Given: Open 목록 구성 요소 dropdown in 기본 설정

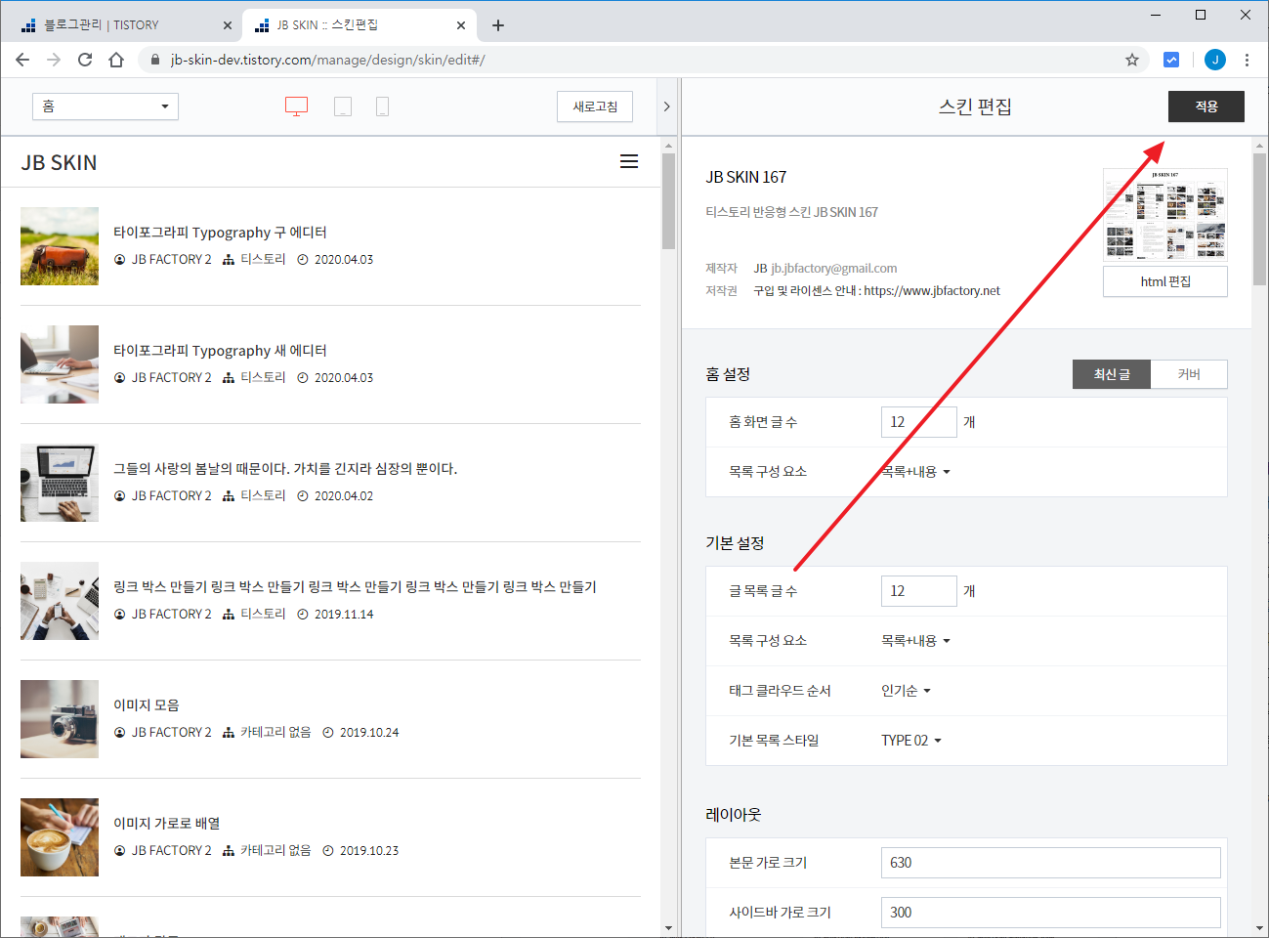Looking at the screenshot, I should coord(916,641).
